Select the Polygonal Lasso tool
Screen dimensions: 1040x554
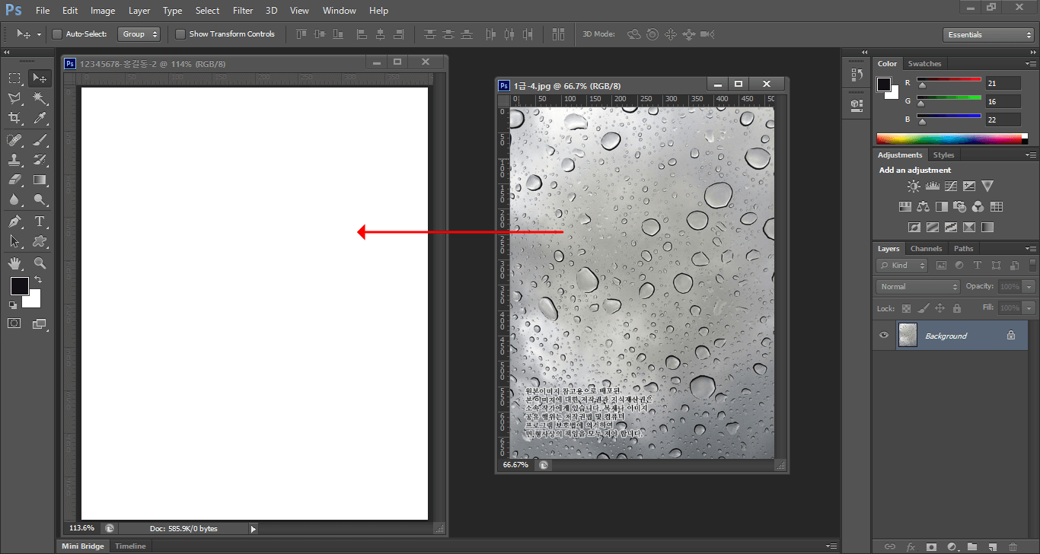click(14, 98)
